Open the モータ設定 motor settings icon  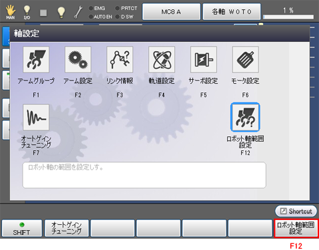click(245, 59)
